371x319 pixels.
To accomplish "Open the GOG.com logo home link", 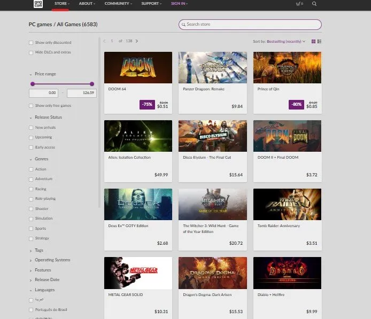I will coord(38,4).
